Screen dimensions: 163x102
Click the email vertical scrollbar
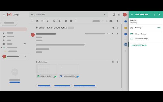tap(121, 56)
